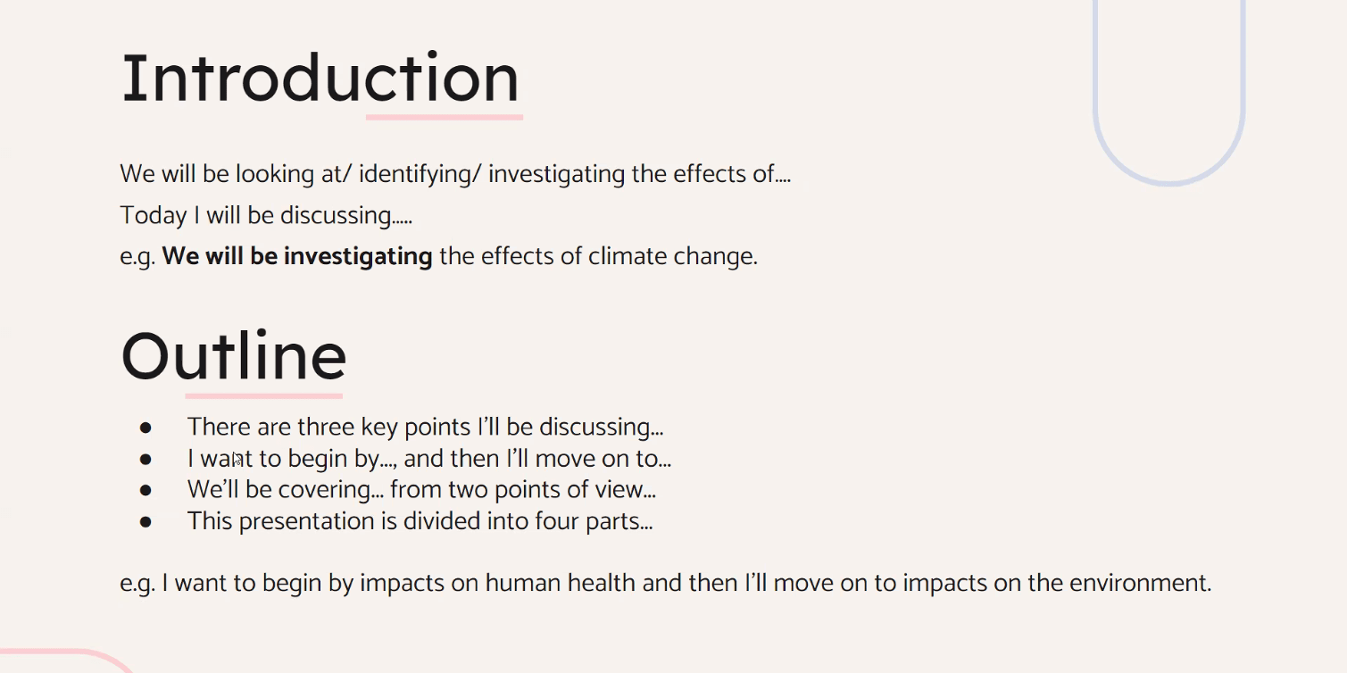
Task: Click the bullet dot before 'There are three'
Action: tap(146, 428)
